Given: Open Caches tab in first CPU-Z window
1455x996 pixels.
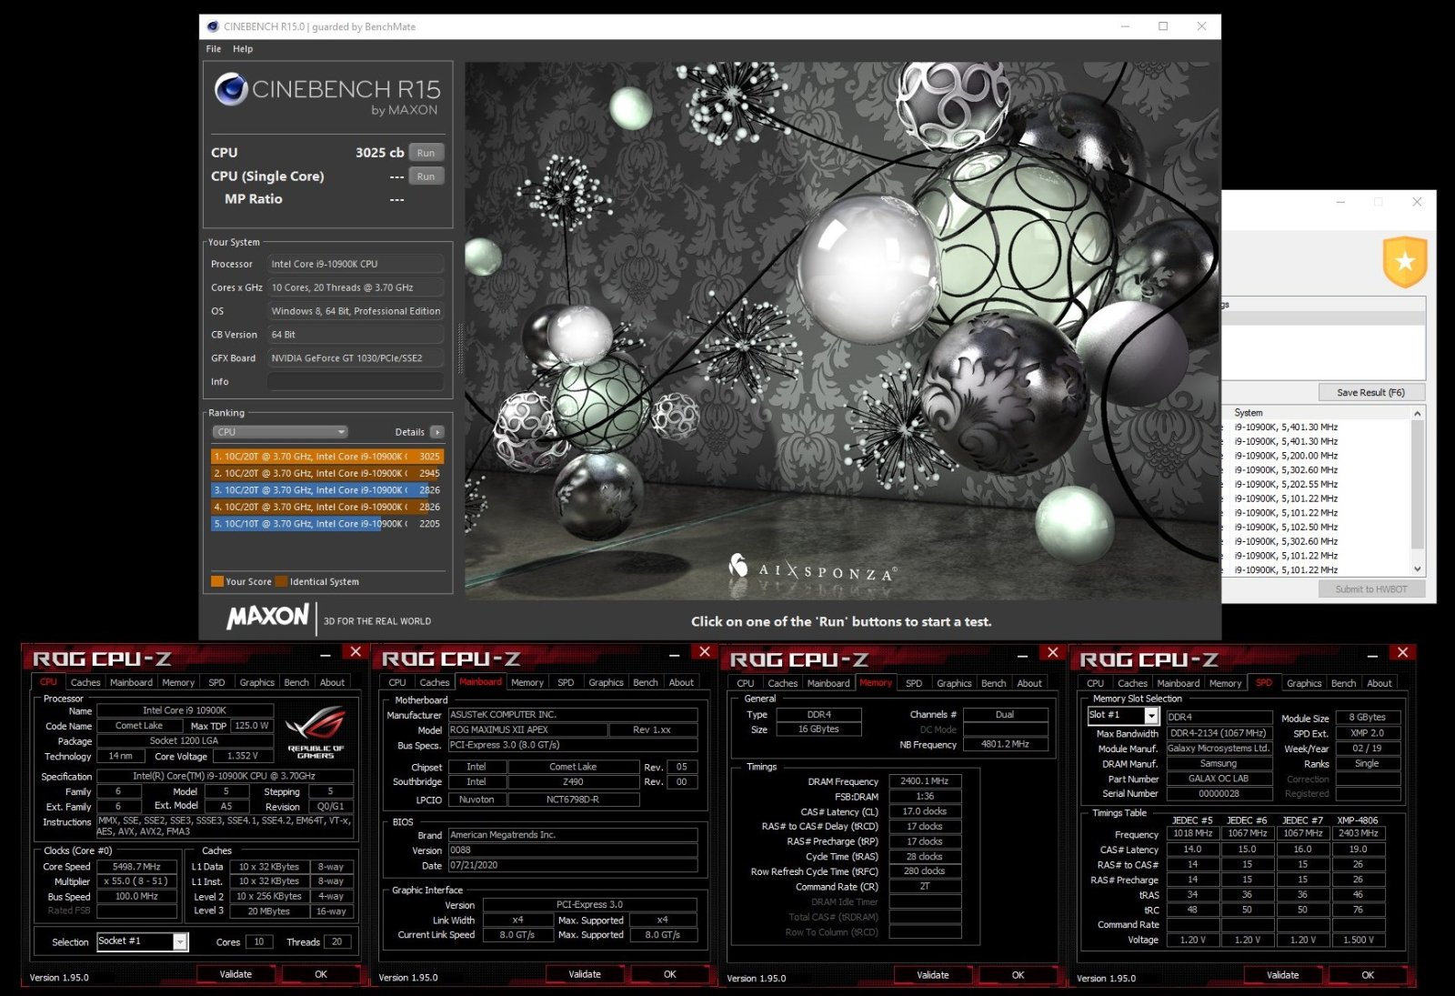Looking at the screenshot, I should point(85,682).
